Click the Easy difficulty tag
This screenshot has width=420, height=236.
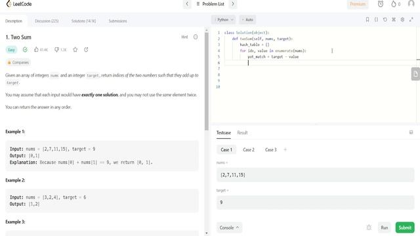(x=11, y=50)
